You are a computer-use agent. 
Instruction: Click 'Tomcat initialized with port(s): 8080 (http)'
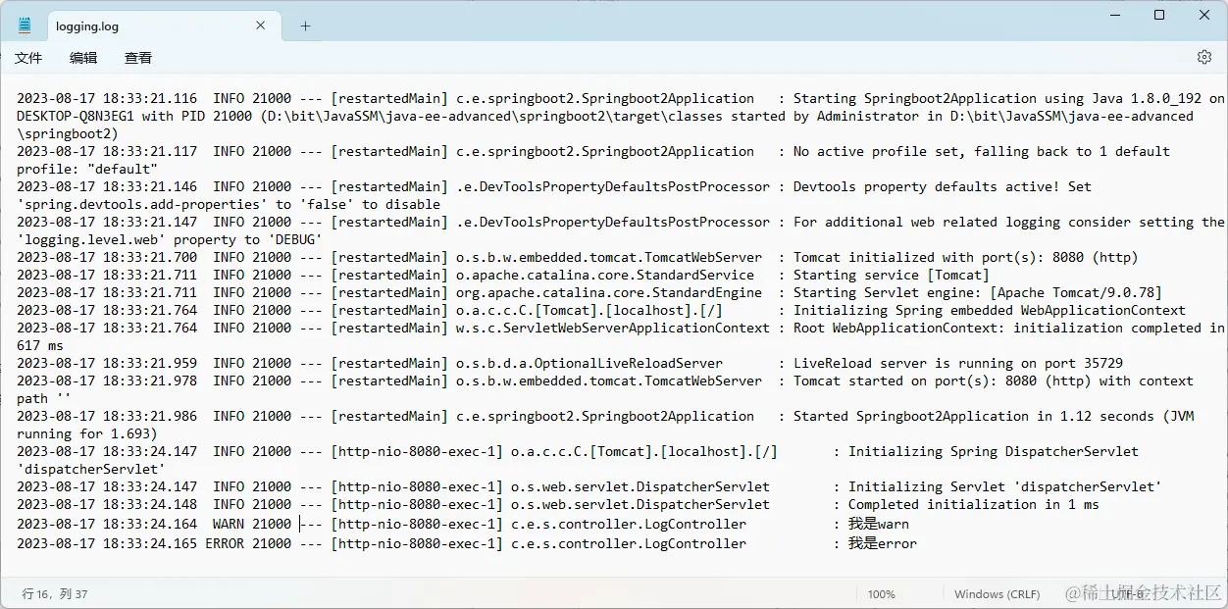966,257
